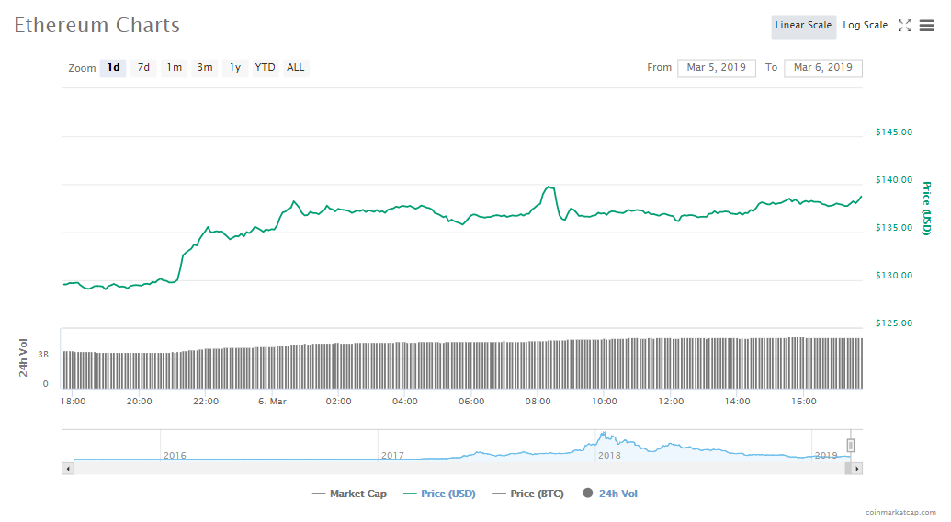This screenshot has height=522, width=951.
Task: Click navigator scrollbar left arrow
Action: [x=67, y=469]
